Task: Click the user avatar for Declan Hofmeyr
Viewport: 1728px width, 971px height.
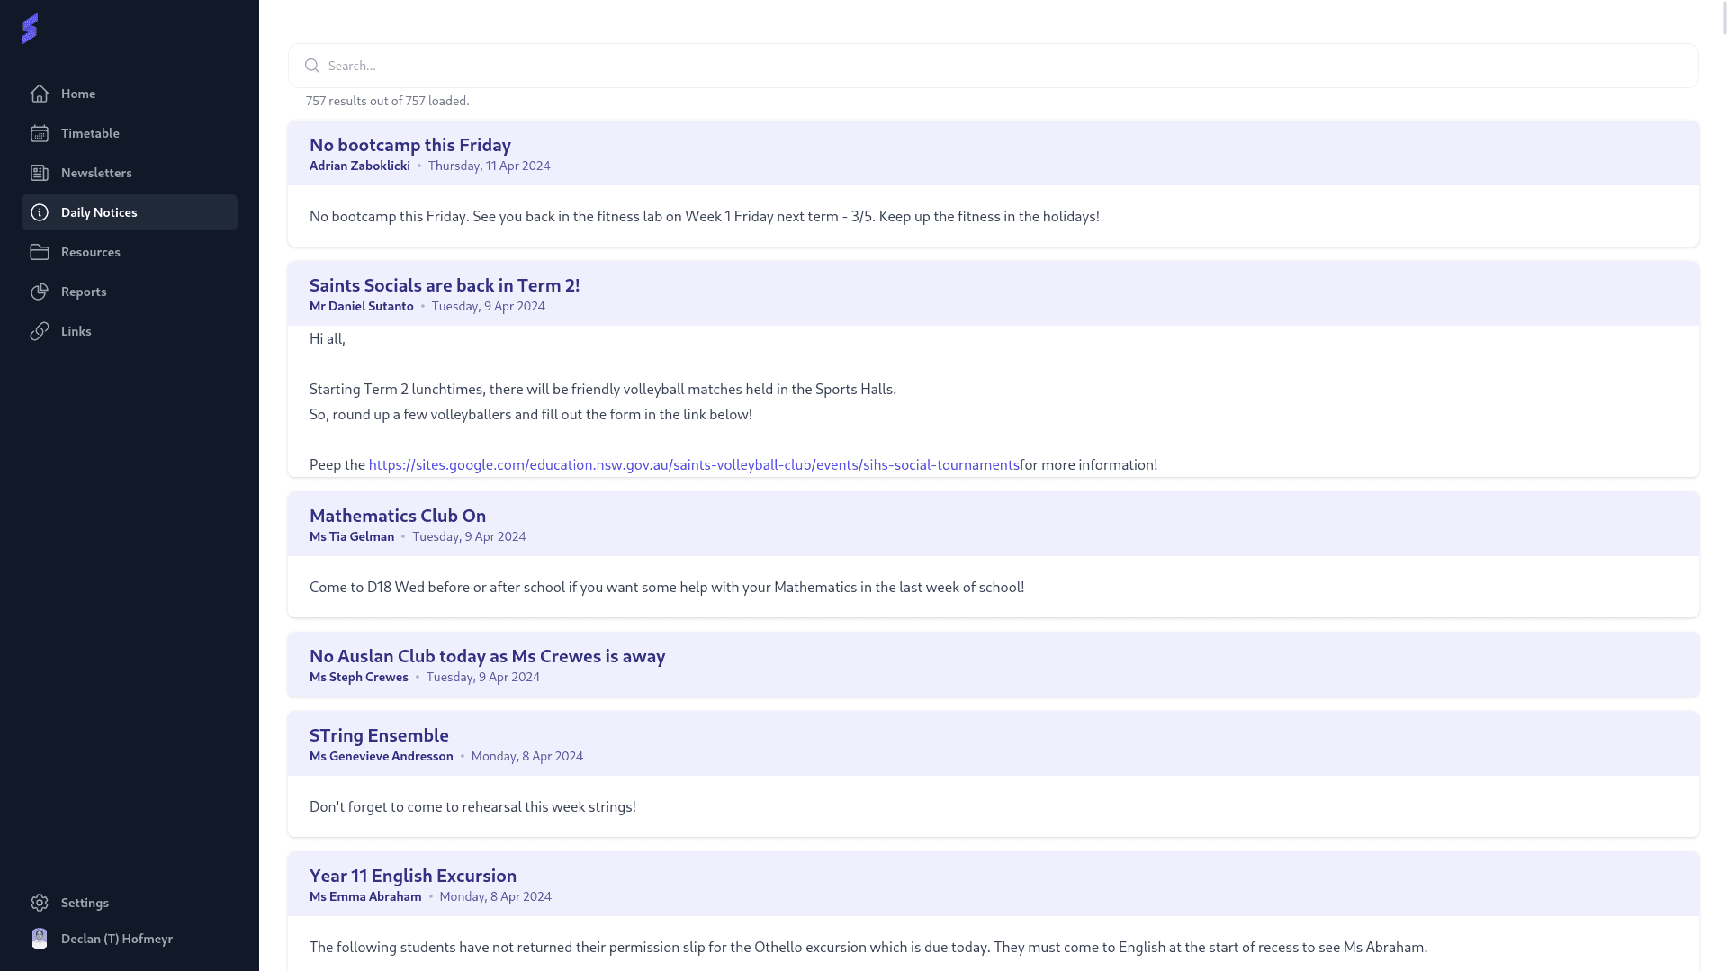Action: [x=40, y=939]
